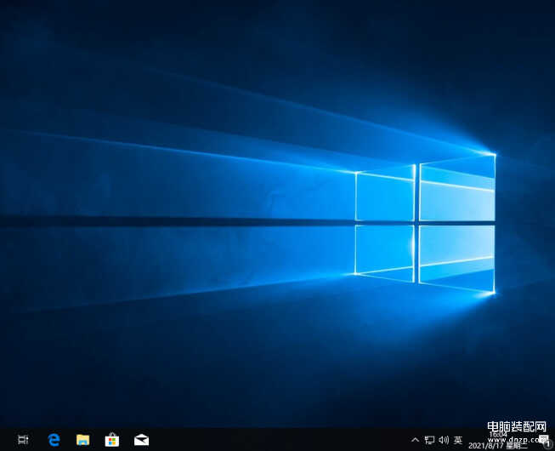Open Action Center notification icon
Viewport: 555px width, 451px height.
543,440
